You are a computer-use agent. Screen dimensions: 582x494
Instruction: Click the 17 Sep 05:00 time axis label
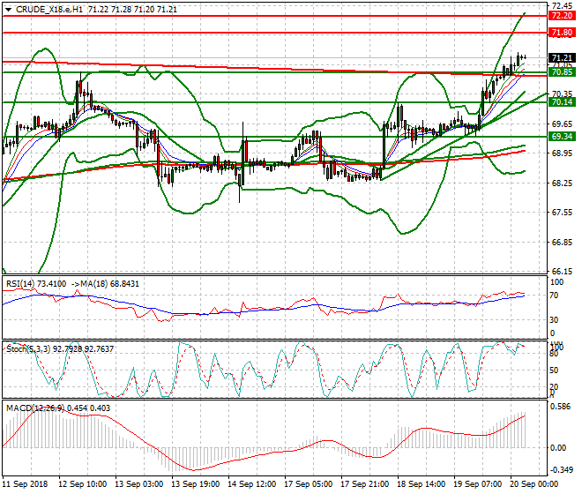click(308, 484)
